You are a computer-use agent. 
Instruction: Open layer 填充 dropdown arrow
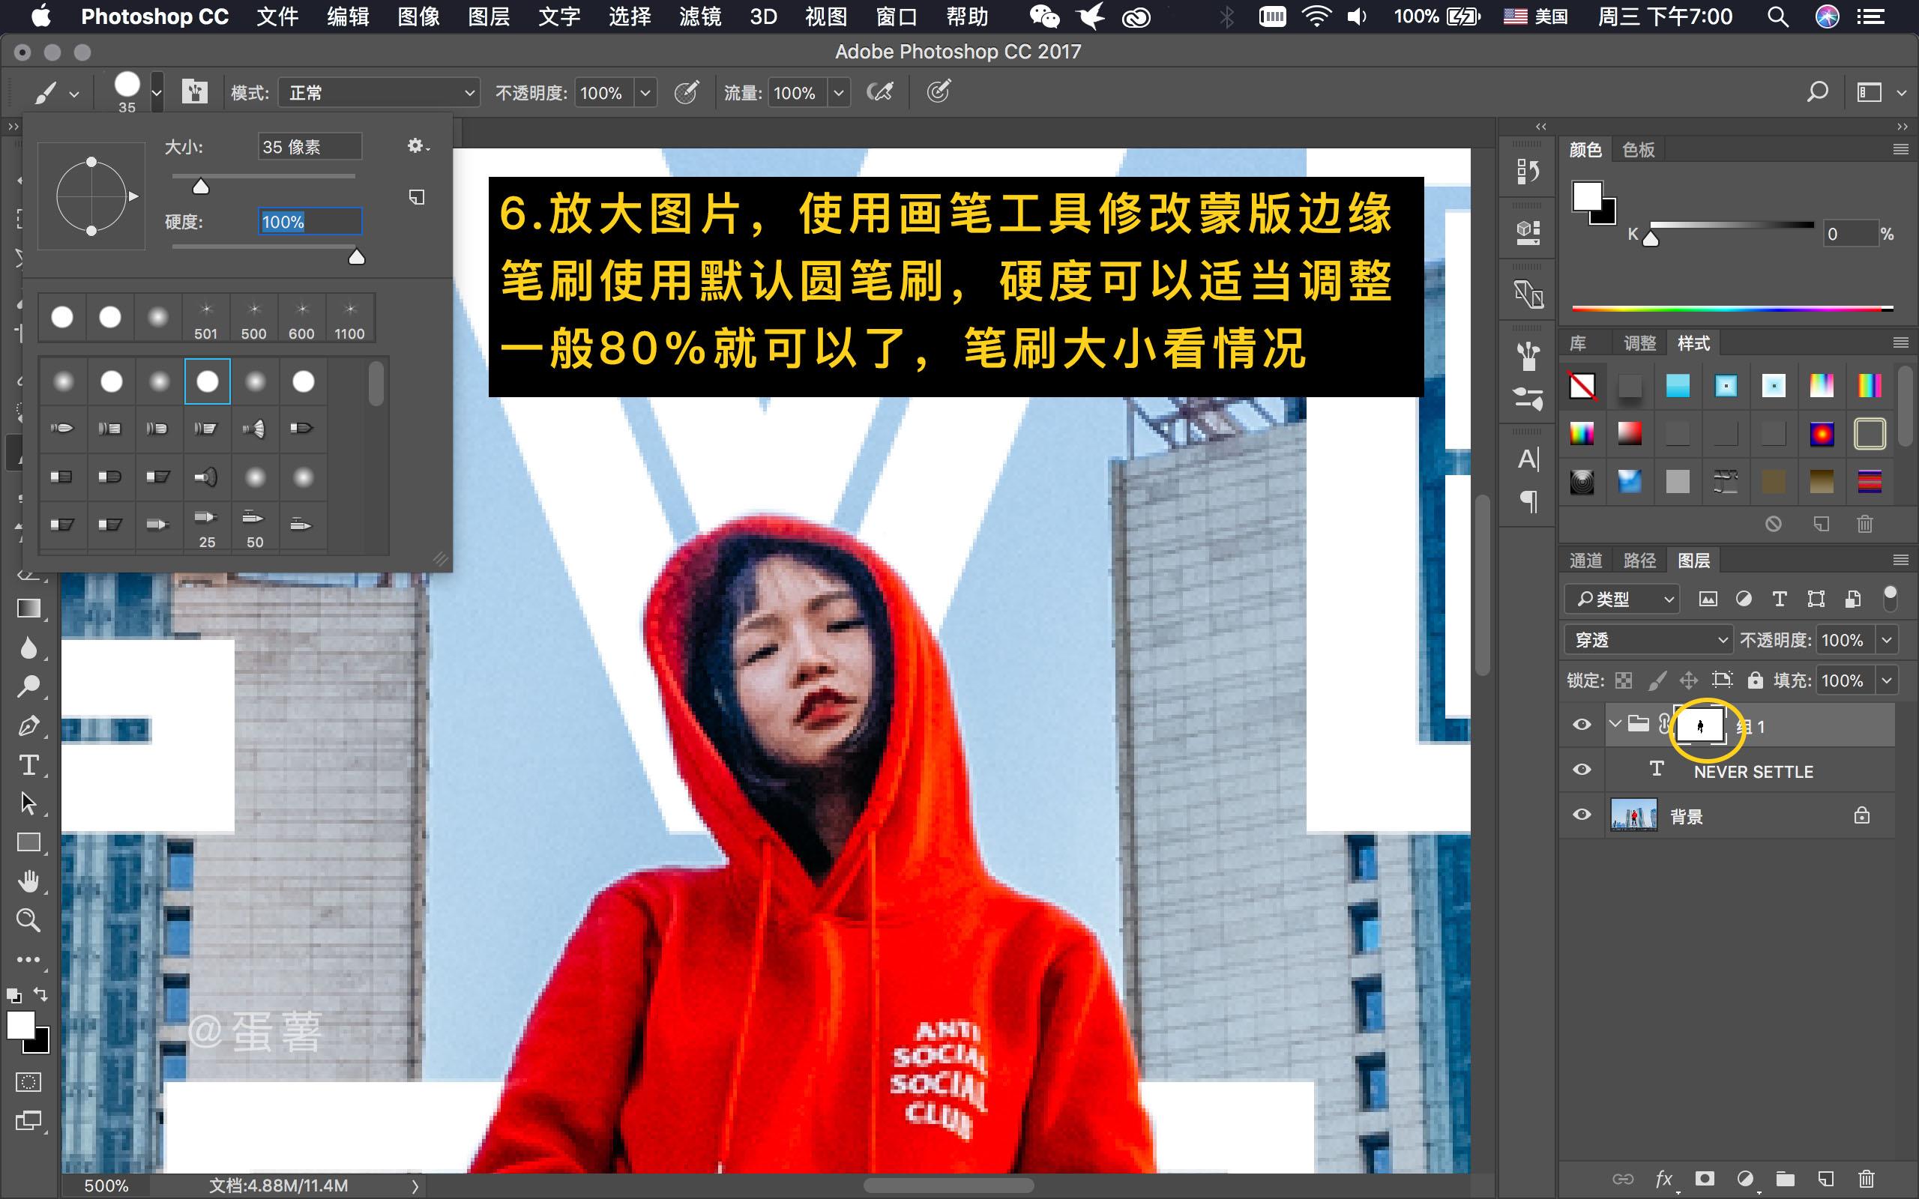1888,680
